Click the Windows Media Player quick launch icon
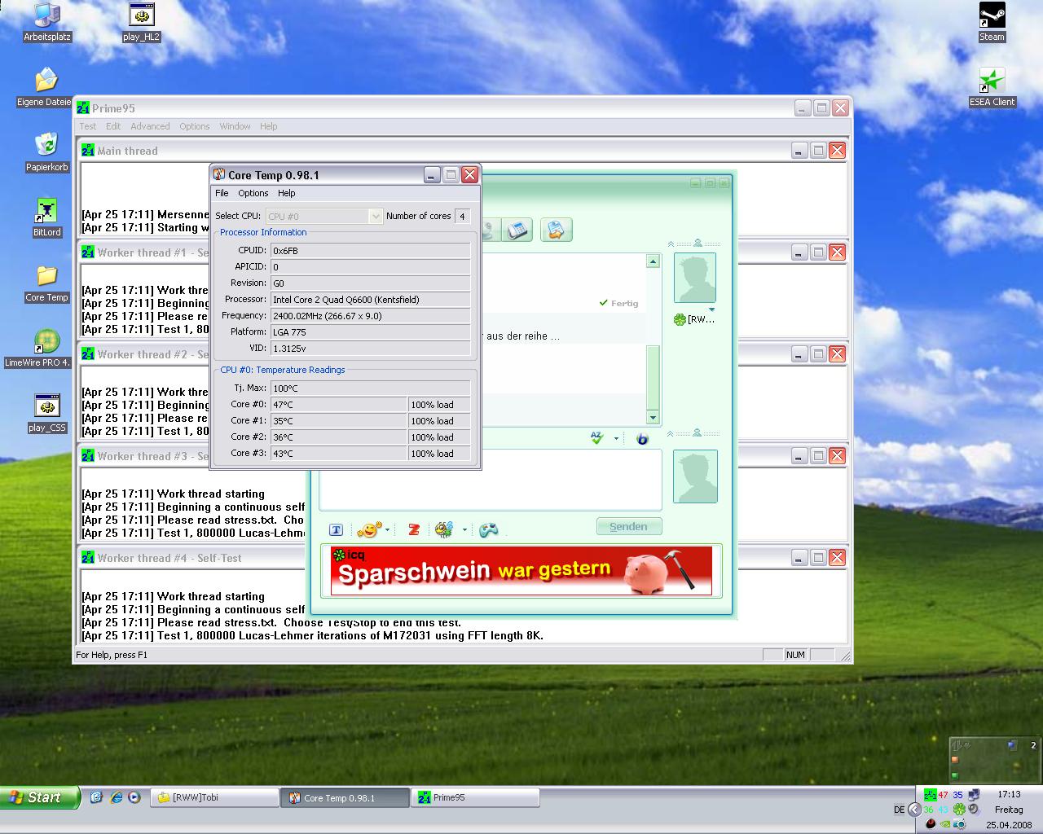This screenshot has width=1043, height=834. point(134,797)
